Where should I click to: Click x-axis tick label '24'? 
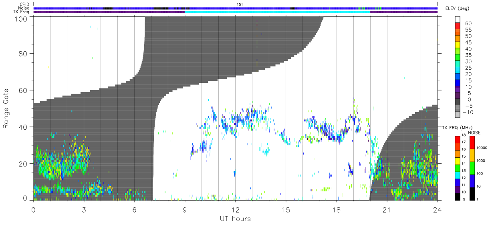[x=437, y=209]
